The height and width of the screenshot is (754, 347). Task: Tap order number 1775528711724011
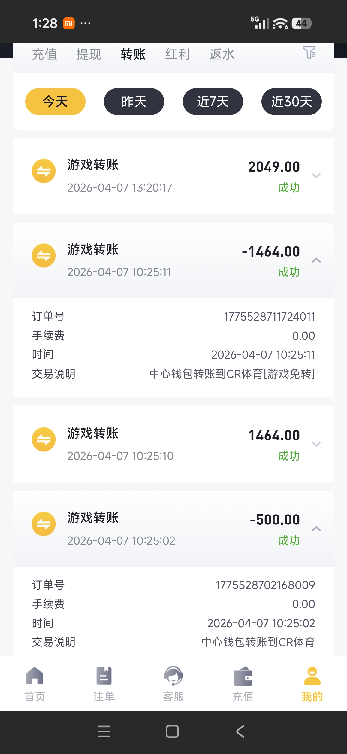click(269, 317)
